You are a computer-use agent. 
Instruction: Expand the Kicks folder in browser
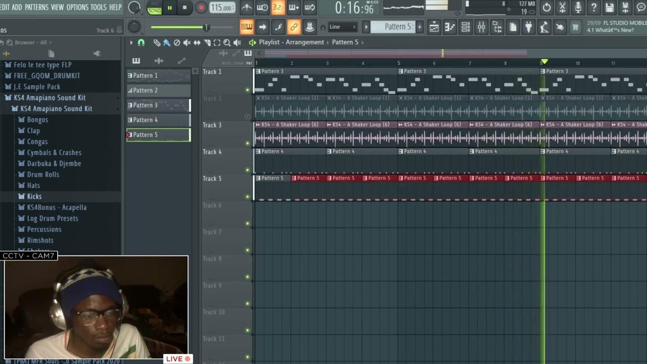34,197
